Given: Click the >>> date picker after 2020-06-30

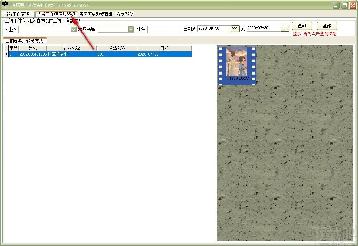Looking at the screenshot, I should (x=235, y=29).
